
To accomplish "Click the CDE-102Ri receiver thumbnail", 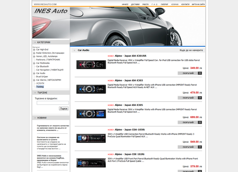I will (x=91, y=163).
